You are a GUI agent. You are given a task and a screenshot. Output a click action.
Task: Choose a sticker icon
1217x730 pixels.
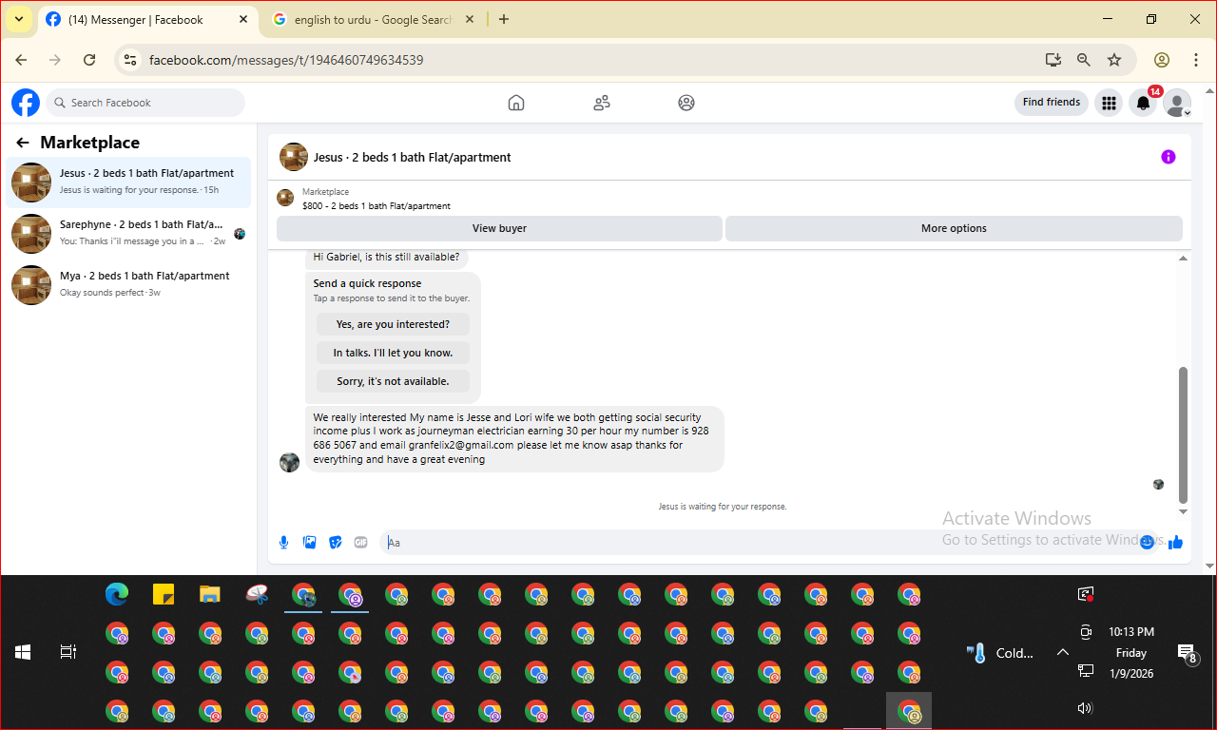tap(335, 542)
